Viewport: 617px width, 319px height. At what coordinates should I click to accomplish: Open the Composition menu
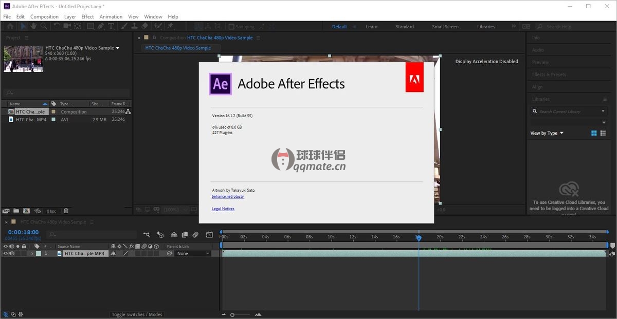click(45, 17)
